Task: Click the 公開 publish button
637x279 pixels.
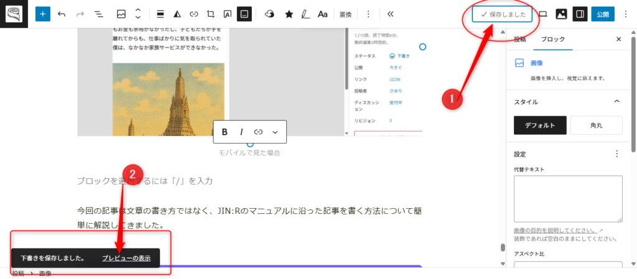Action: click(x=603, y=14)
